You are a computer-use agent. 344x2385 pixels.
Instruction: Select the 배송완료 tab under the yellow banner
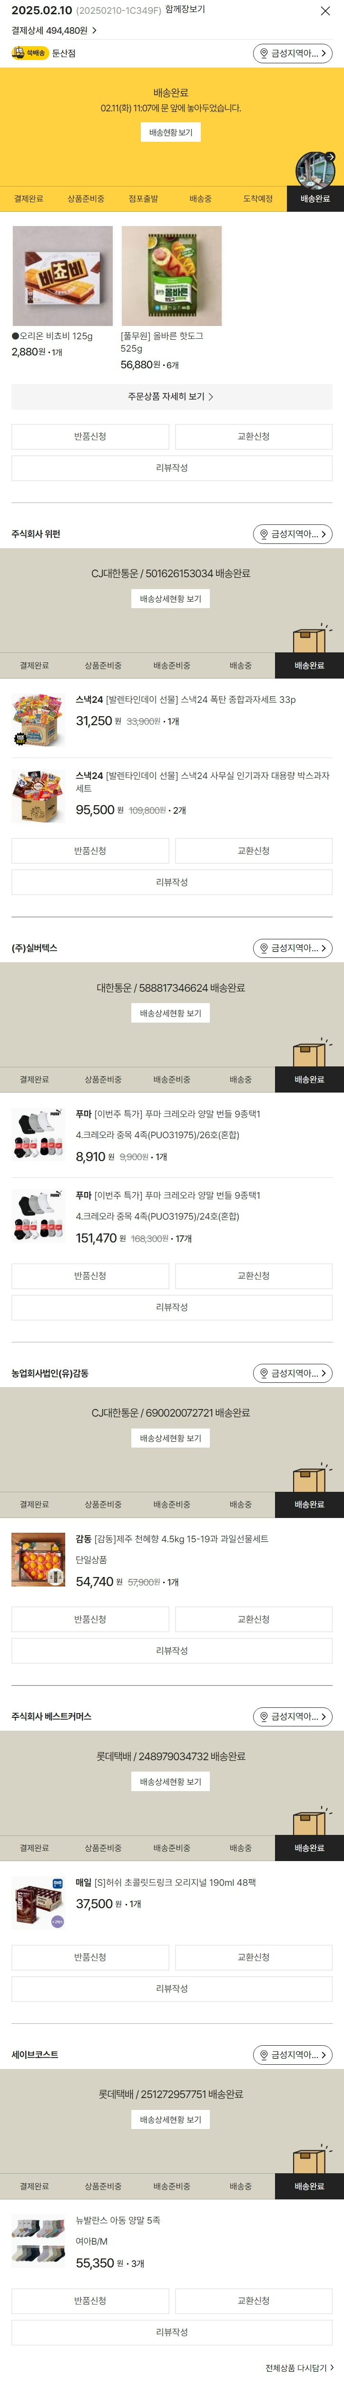point(315,199)
